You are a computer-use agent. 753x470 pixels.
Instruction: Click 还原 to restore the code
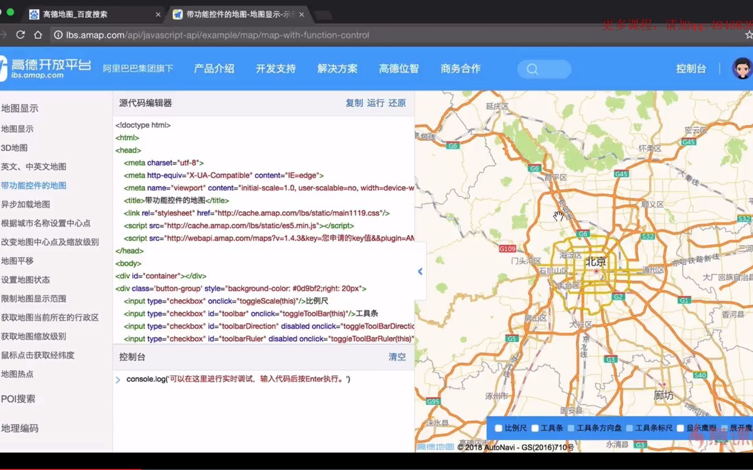click(x=397, y=103)
